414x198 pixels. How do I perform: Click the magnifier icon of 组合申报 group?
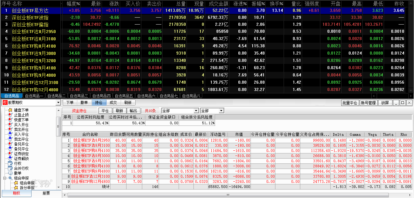10,178
